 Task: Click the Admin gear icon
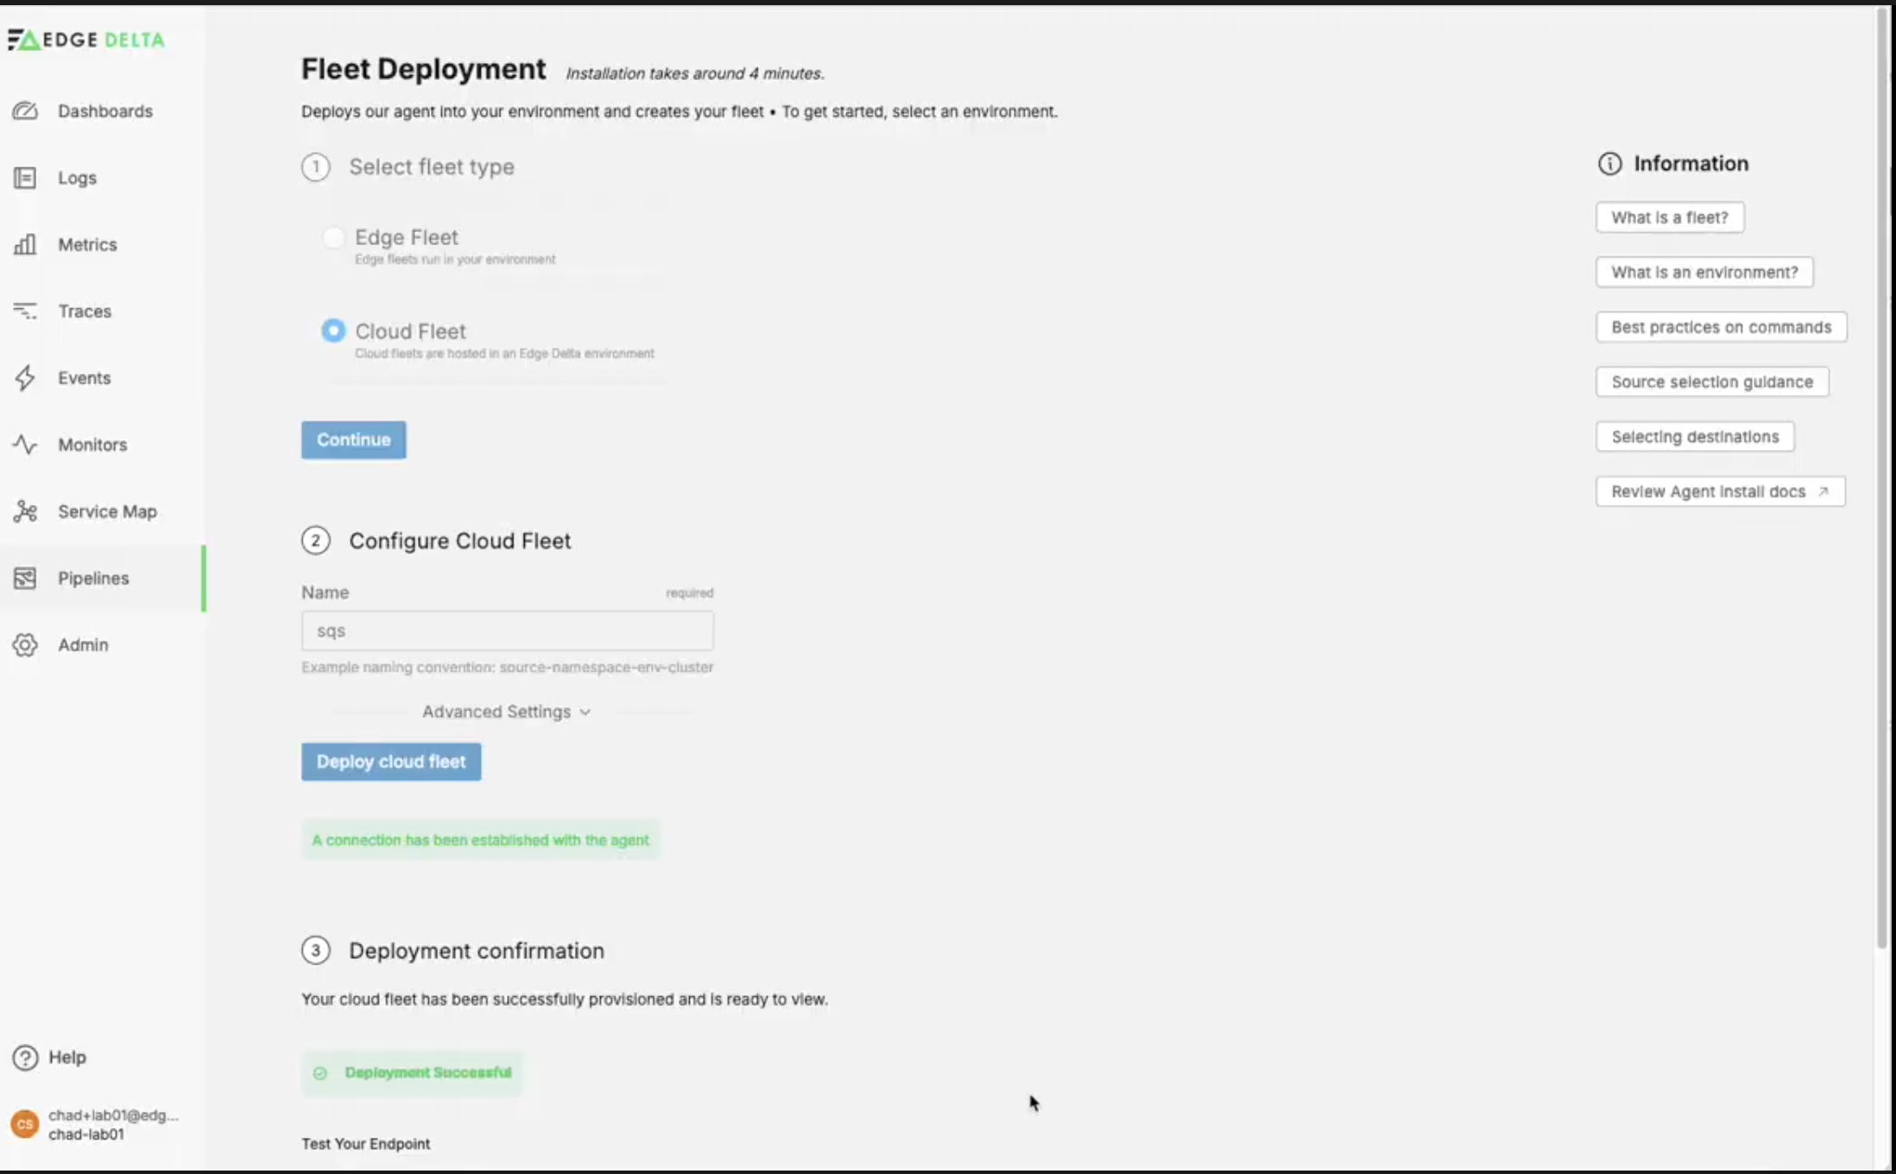point(25,645)
